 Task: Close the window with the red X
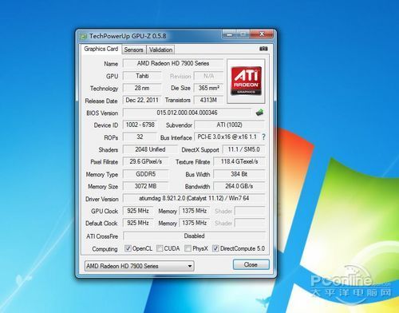[262, 34]
